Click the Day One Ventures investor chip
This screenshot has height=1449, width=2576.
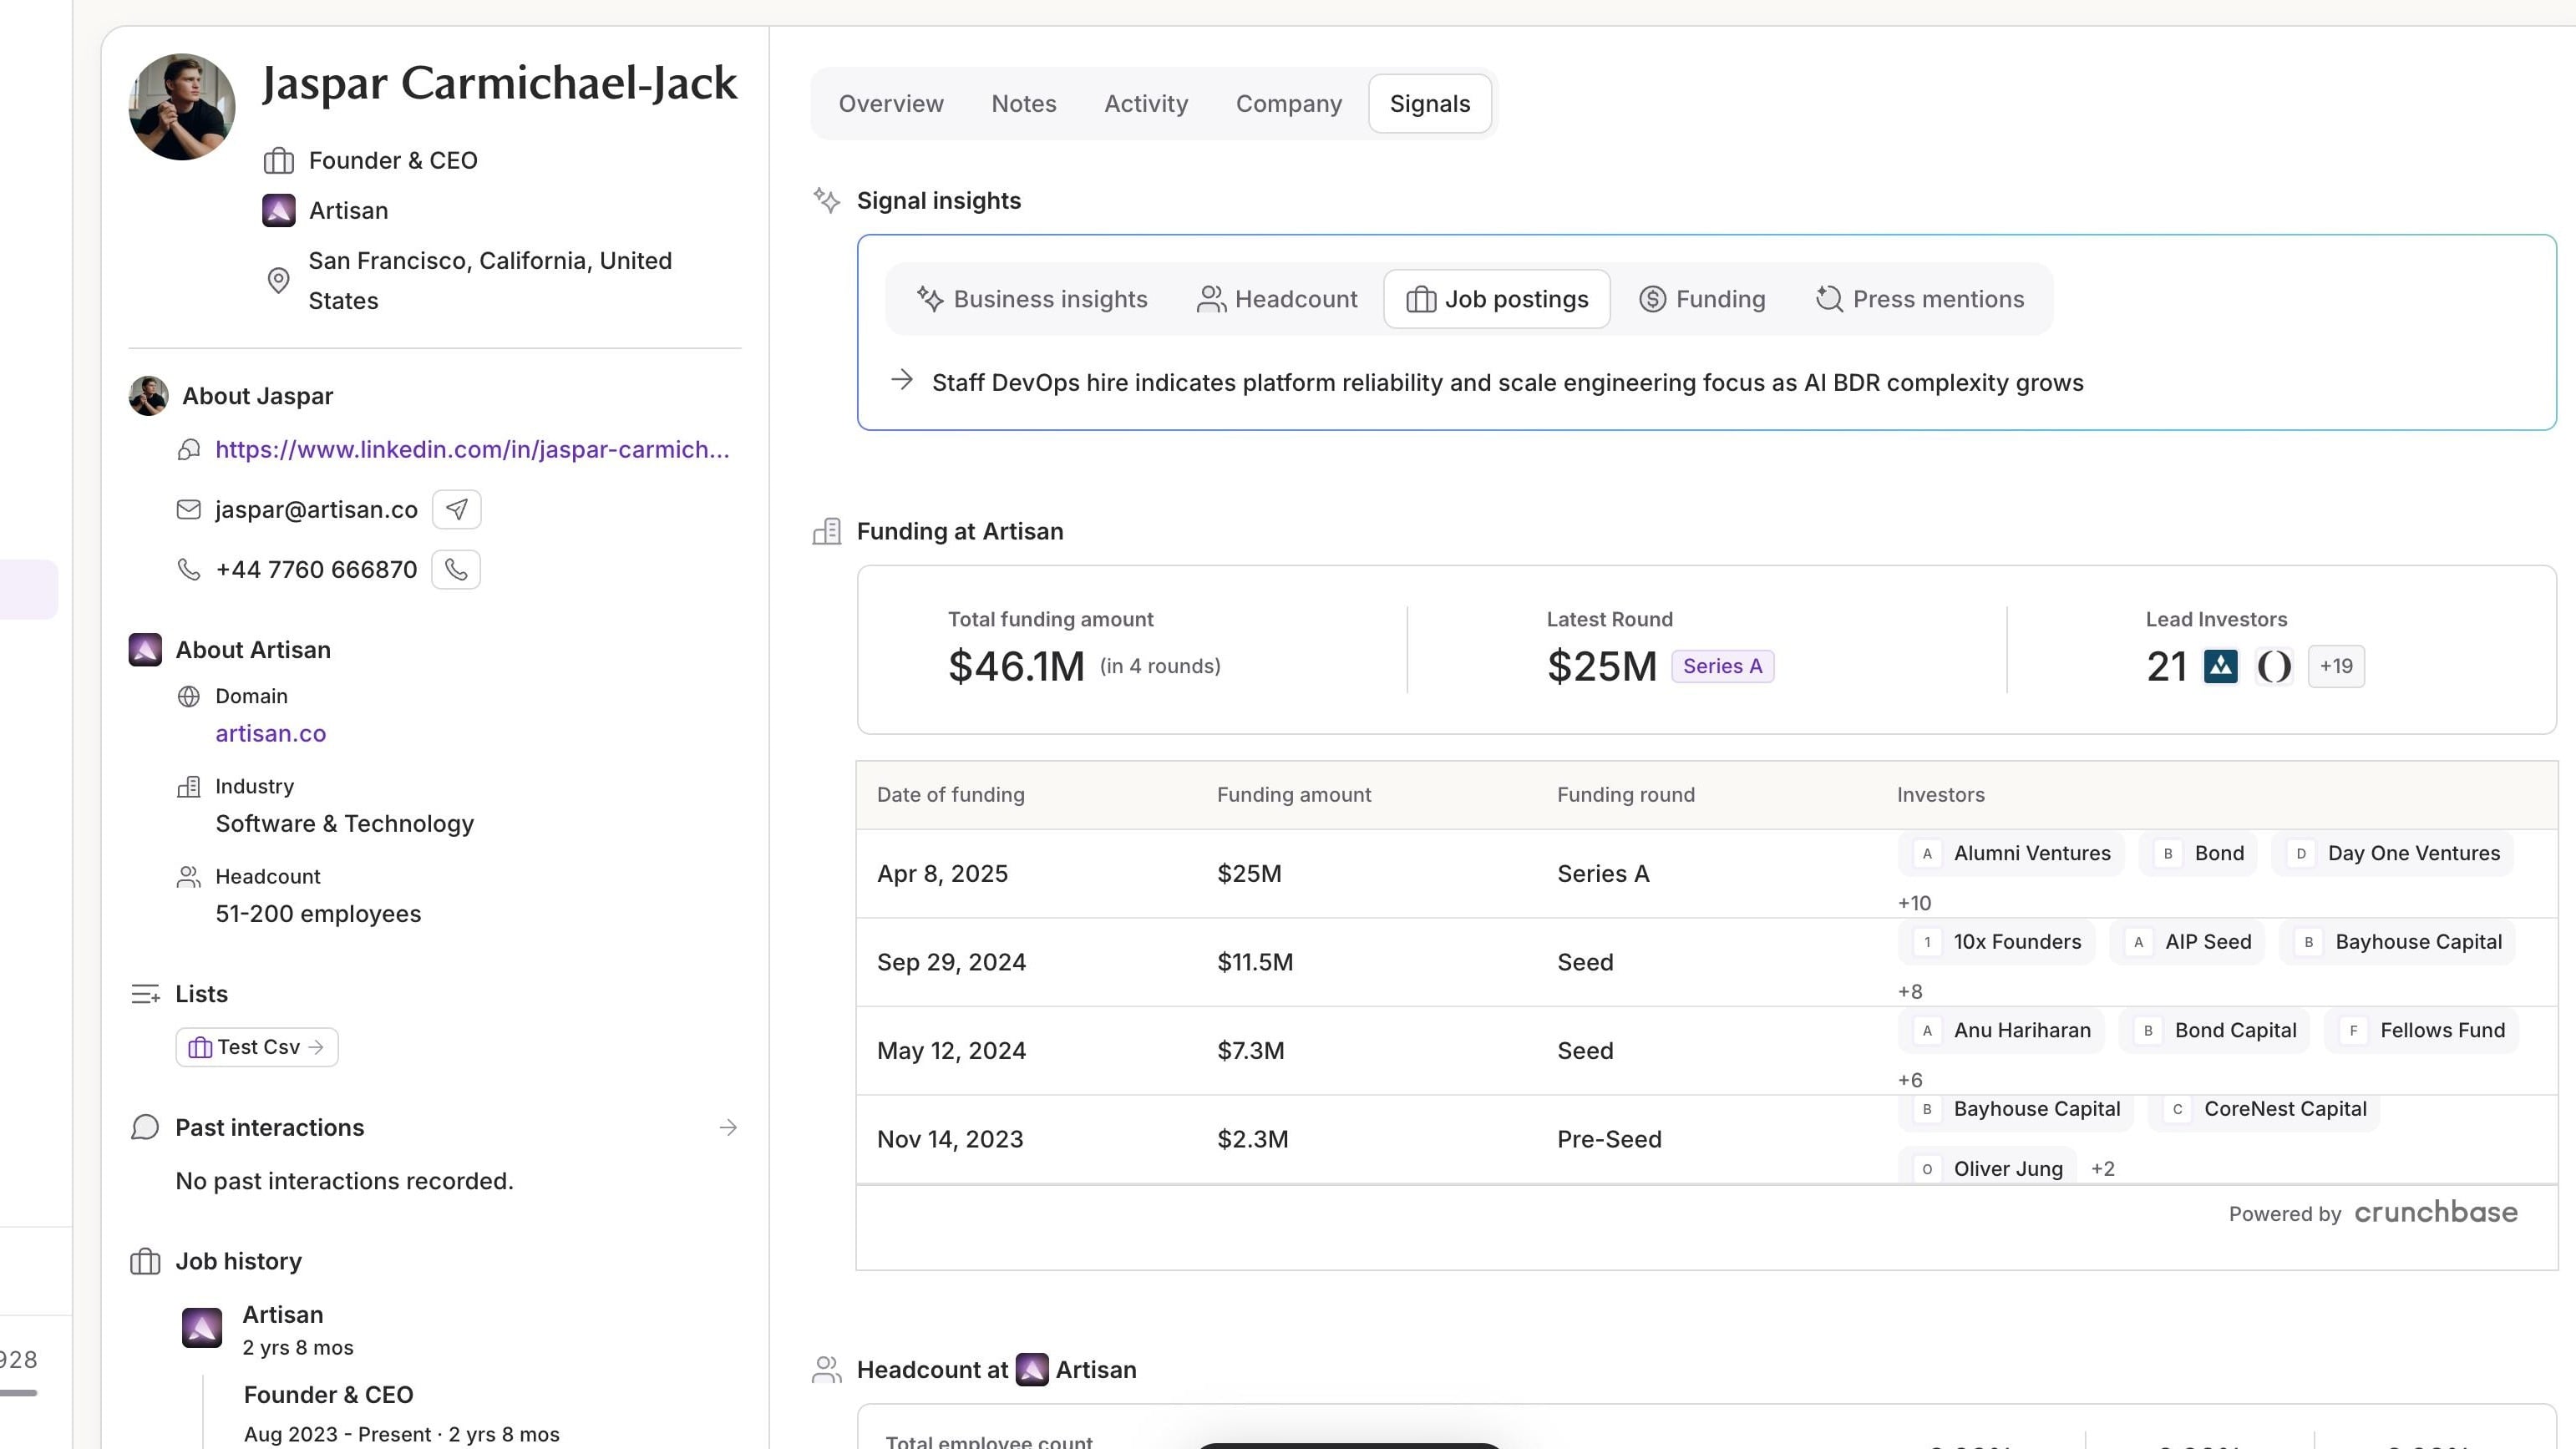click(x=2393, y=854)
